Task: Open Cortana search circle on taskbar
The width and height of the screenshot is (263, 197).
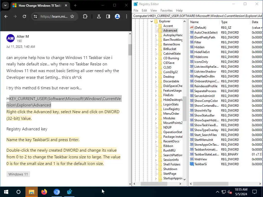Action: 18,192
